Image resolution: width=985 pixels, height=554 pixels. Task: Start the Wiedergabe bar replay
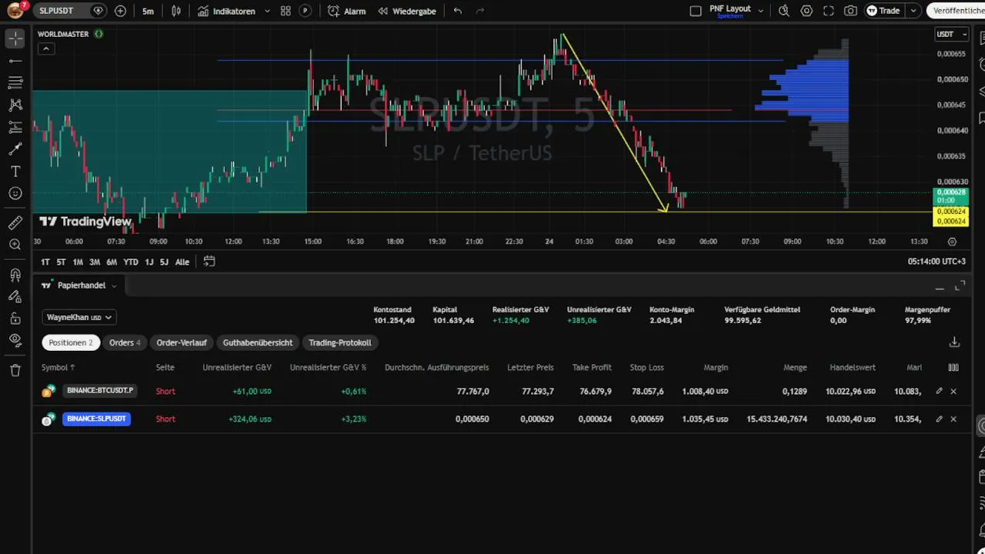pyautogui.click(x=406, y=11)
